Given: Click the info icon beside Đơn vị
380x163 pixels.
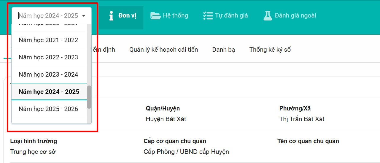Looking at the screenshot, I should click(x=111, y=16).
